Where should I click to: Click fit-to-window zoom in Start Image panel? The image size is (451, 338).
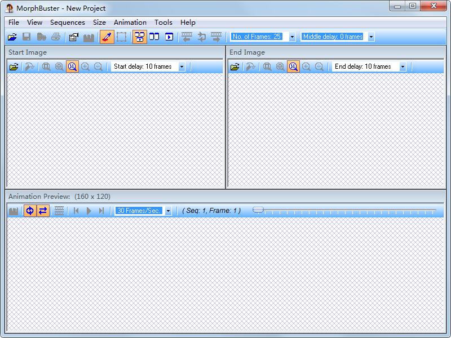click(46, 66)
